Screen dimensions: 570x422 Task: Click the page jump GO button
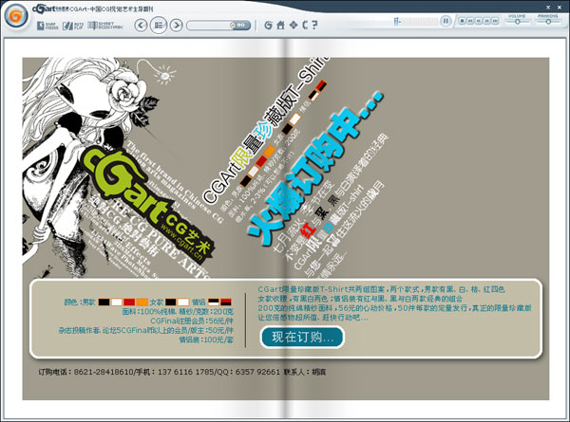[x=240, y=25]
